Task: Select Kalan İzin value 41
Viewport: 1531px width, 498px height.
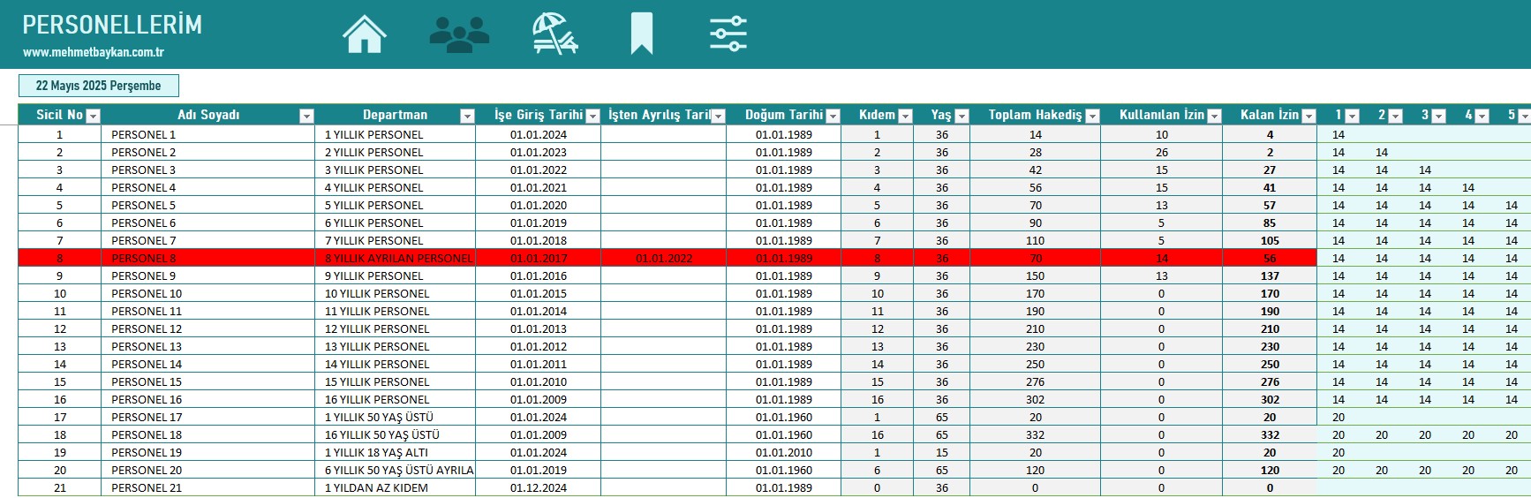Action: [1270, 187]
